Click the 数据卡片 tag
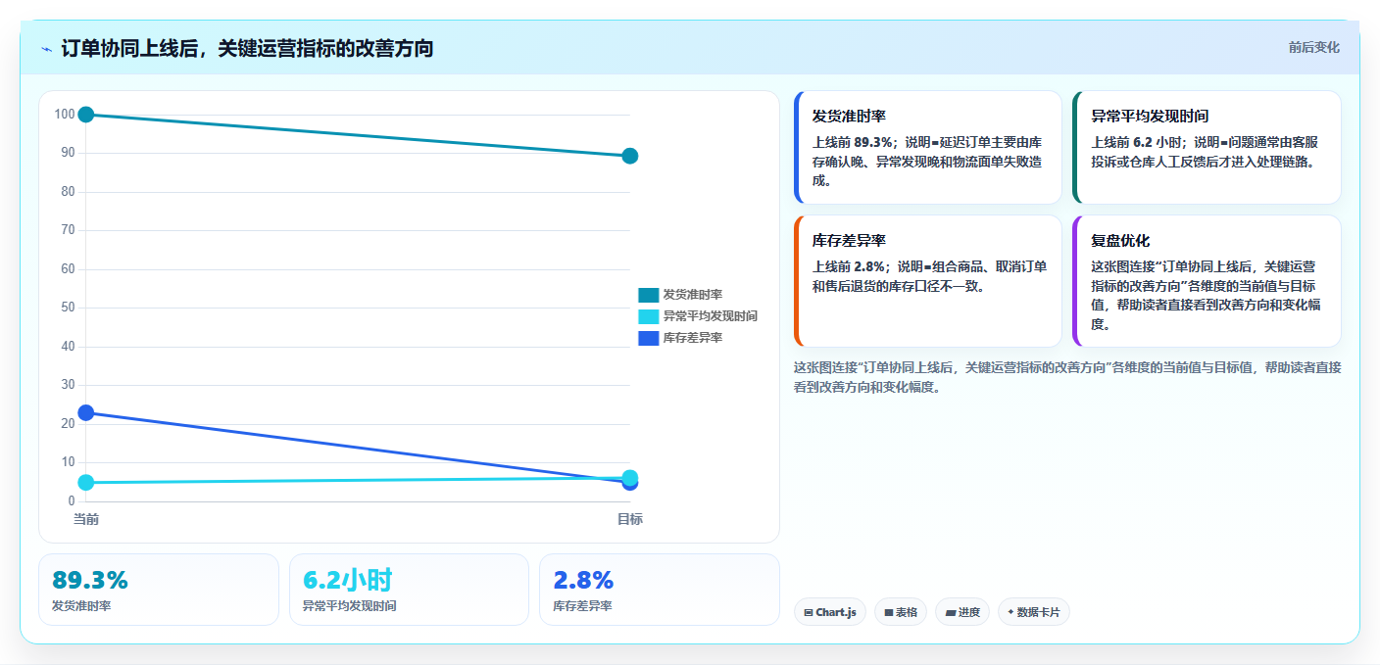This screenshot has width=1380, height=665. (x=1034, y=612)
